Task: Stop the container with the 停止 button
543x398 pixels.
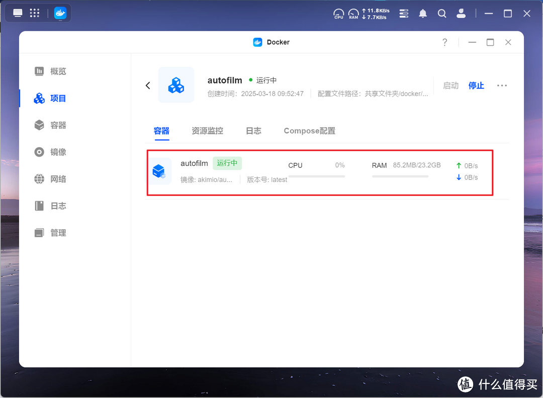Action: 476,85
